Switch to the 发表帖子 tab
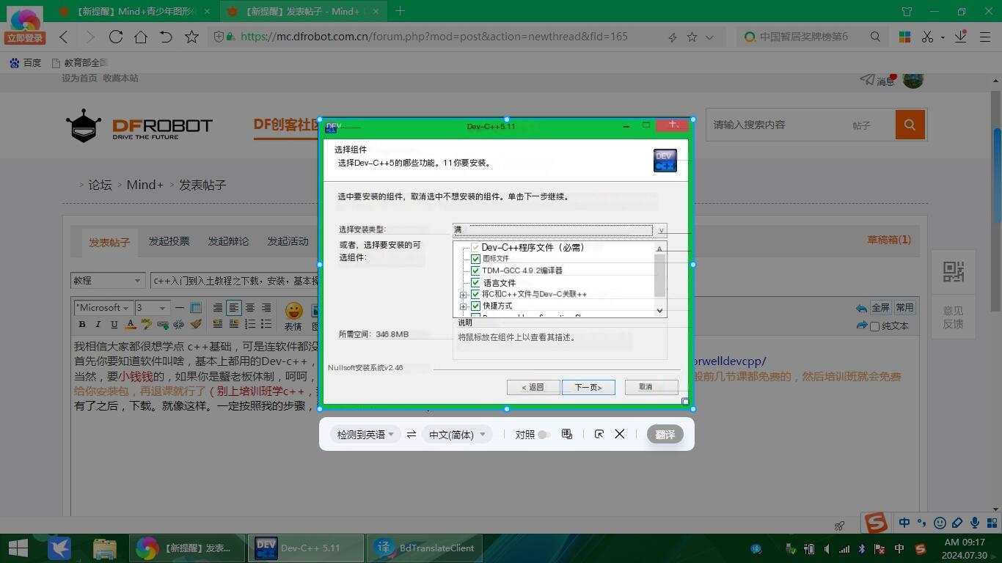Screen dimensions: 1002x563 click(x=109, y=242)
